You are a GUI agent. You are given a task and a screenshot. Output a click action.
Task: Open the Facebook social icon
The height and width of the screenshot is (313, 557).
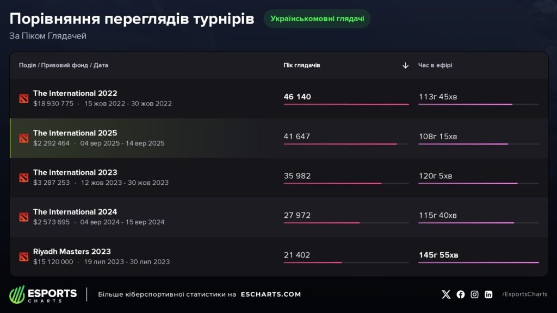click(461, 295)
